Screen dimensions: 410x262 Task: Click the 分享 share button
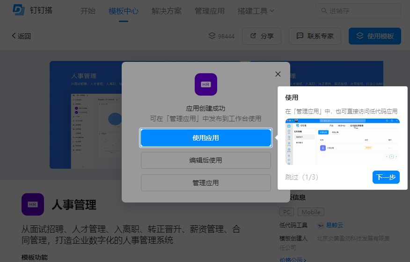point(261,36)
